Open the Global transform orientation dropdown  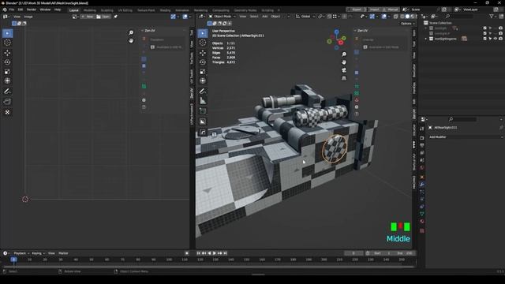[x=305, y=17]
